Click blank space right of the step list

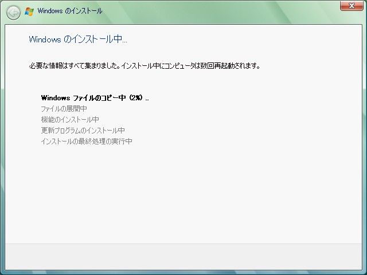coord(258,120)
